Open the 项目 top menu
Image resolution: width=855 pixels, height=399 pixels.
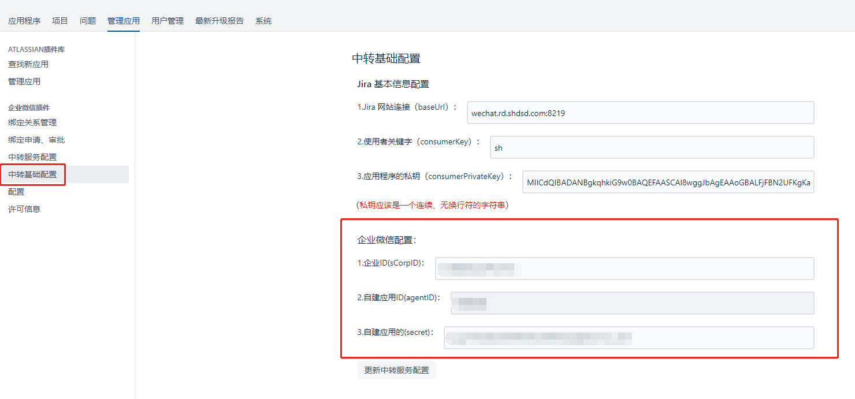[60, 21]
